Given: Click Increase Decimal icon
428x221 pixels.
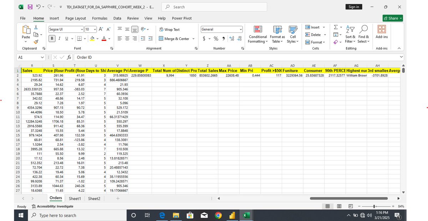Looking at the screenshot, I should click(x=231, y=39).
